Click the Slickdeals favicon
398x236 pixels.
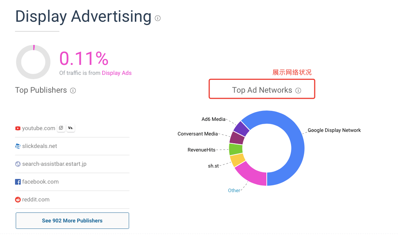click(18, 146)
